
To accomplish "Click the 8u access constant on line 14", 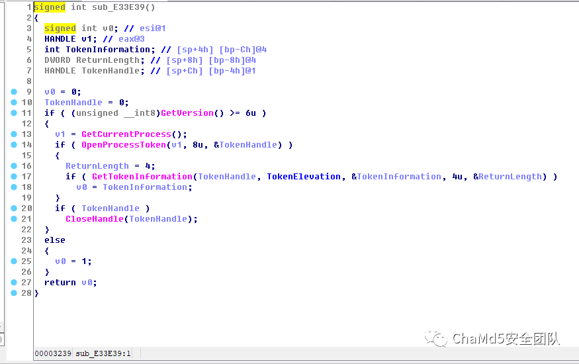I will pos(198,145).
